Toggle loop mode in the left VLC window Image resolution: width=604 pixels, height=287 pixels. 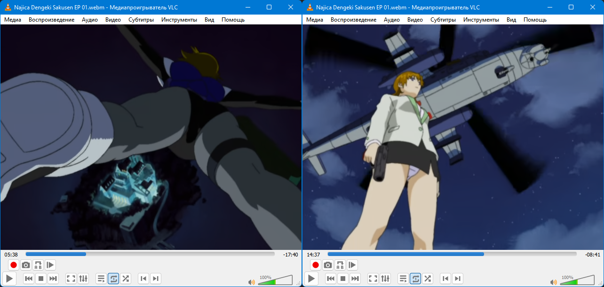(113, 279)
